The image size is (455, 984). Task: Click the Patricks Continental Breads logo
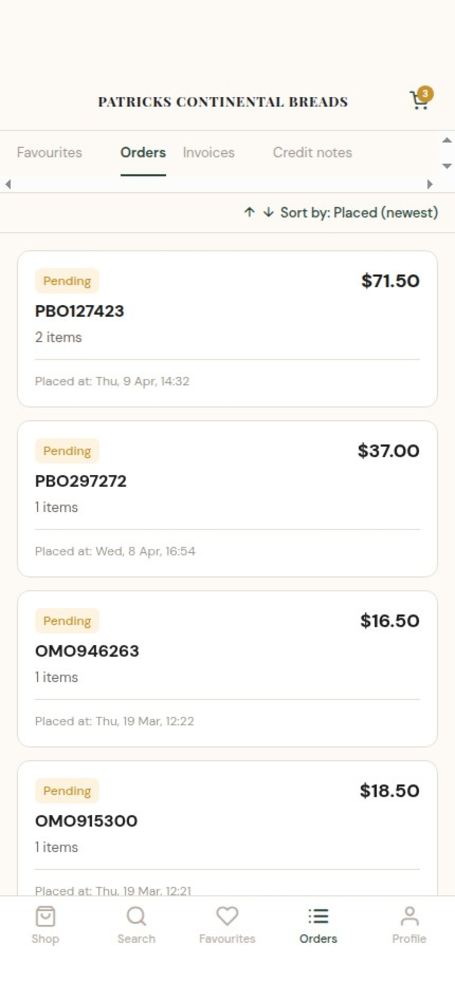click(223, 102)
